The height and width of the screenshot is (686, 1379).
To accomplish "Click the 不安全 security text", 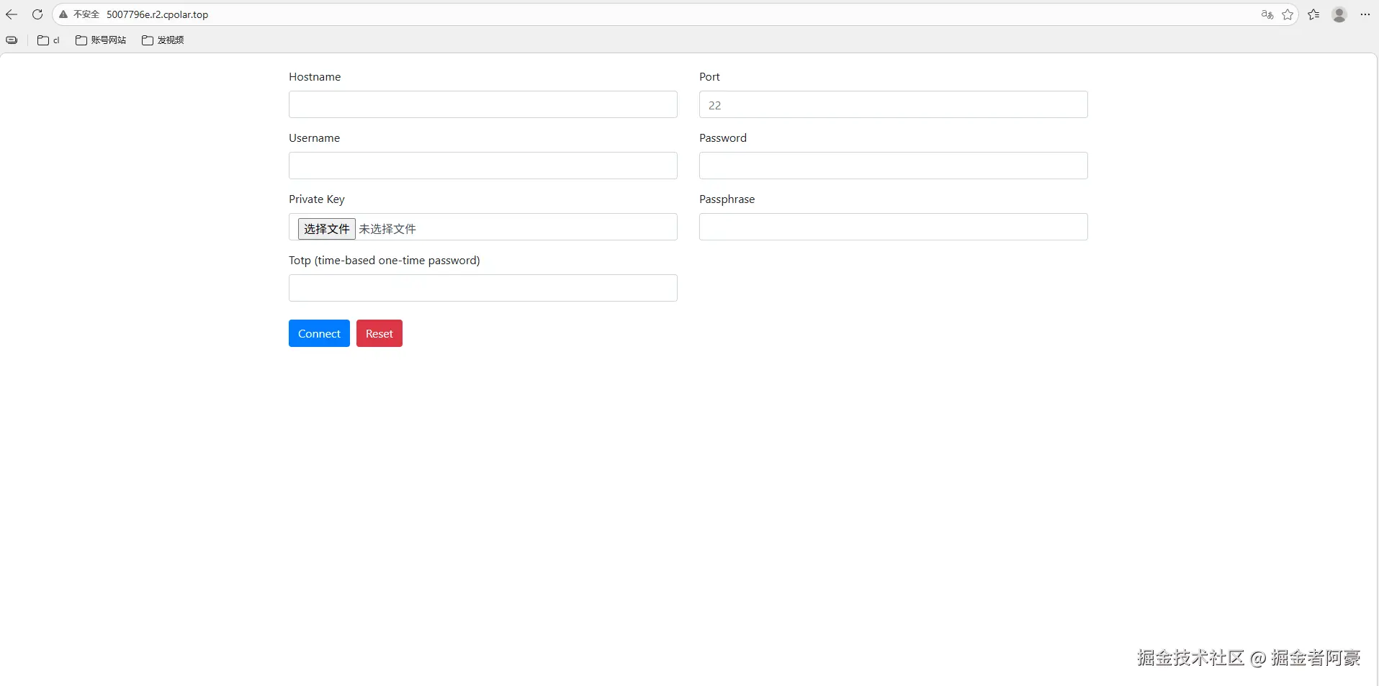I will [x=86, y=14].
